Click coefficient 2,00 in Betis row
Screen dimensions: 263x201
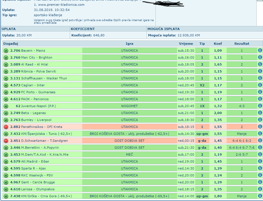(218, 113)
